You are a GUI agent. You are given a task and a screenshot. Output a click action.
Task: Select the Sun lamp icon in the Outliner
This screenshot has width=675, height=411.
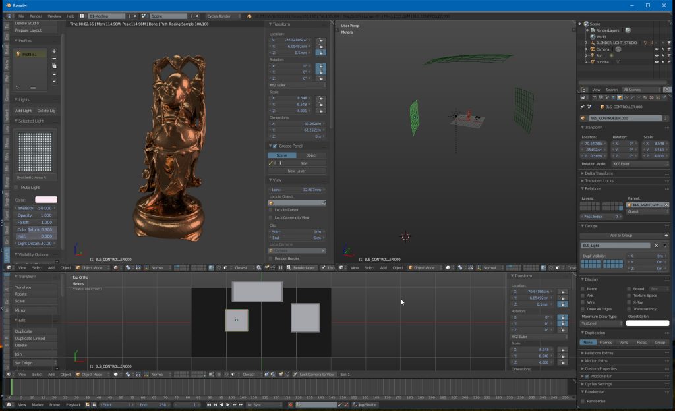(x=593, y=55)
